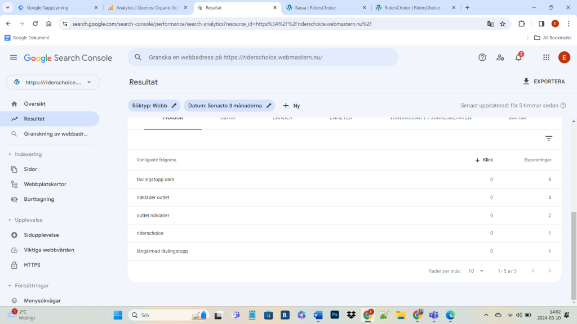Sort table by Klick column
Screen dimensions: 577x324
[484, 160]
